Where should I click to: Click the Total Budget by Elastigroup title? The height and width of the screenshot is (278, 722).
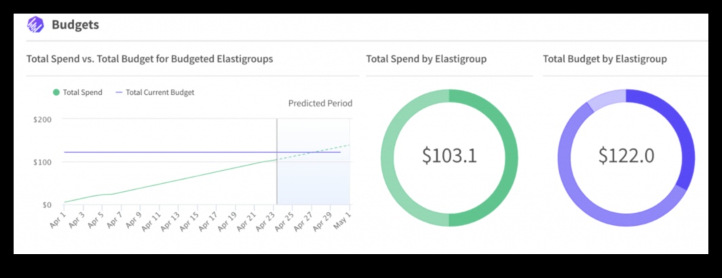coord(605,59)
